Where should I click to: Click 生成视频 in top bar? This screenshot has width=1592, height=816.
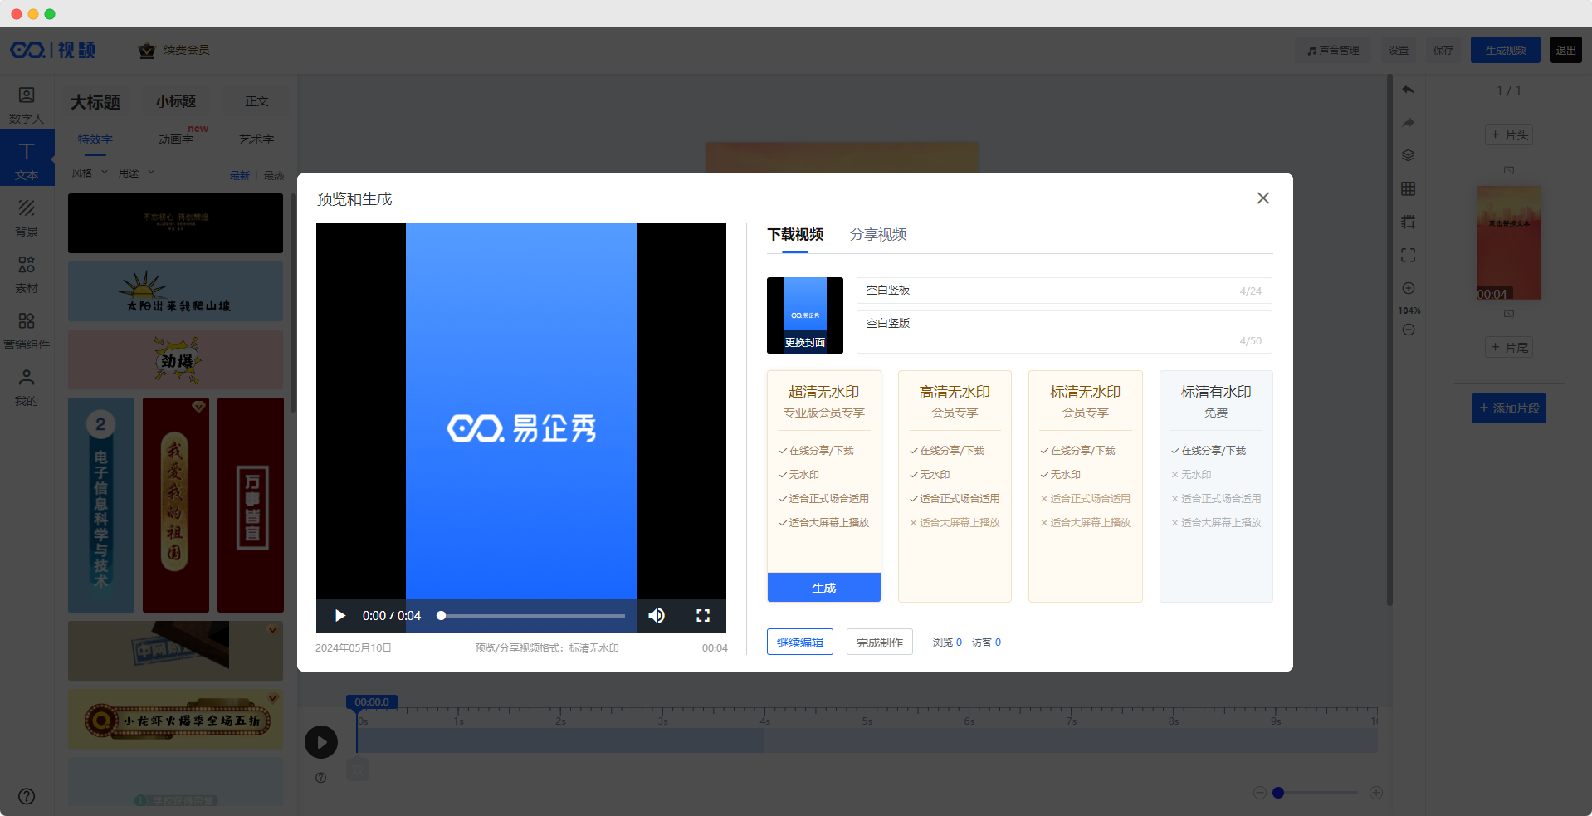click(1506, 50)
